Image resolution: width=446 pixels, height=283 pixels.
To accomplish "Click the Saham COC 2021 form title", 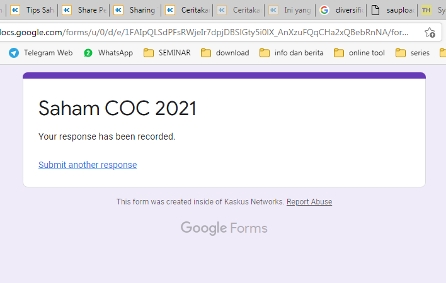I will click(x=117, y=108).
